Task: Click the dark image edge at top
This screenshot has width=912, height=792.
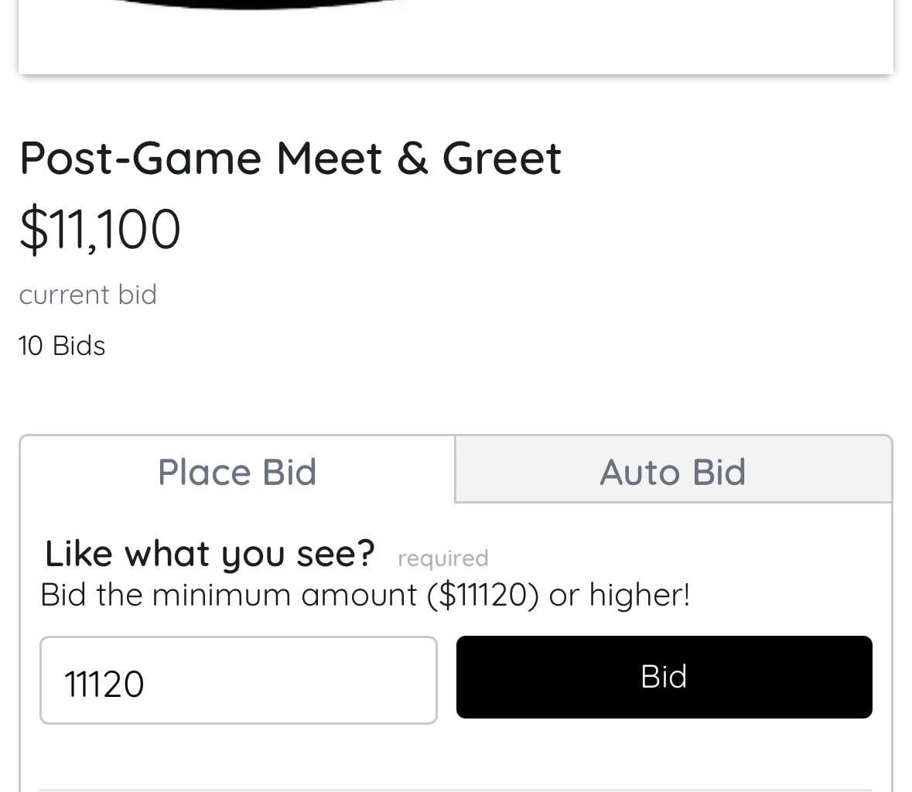Action: (x=255, y=4)
